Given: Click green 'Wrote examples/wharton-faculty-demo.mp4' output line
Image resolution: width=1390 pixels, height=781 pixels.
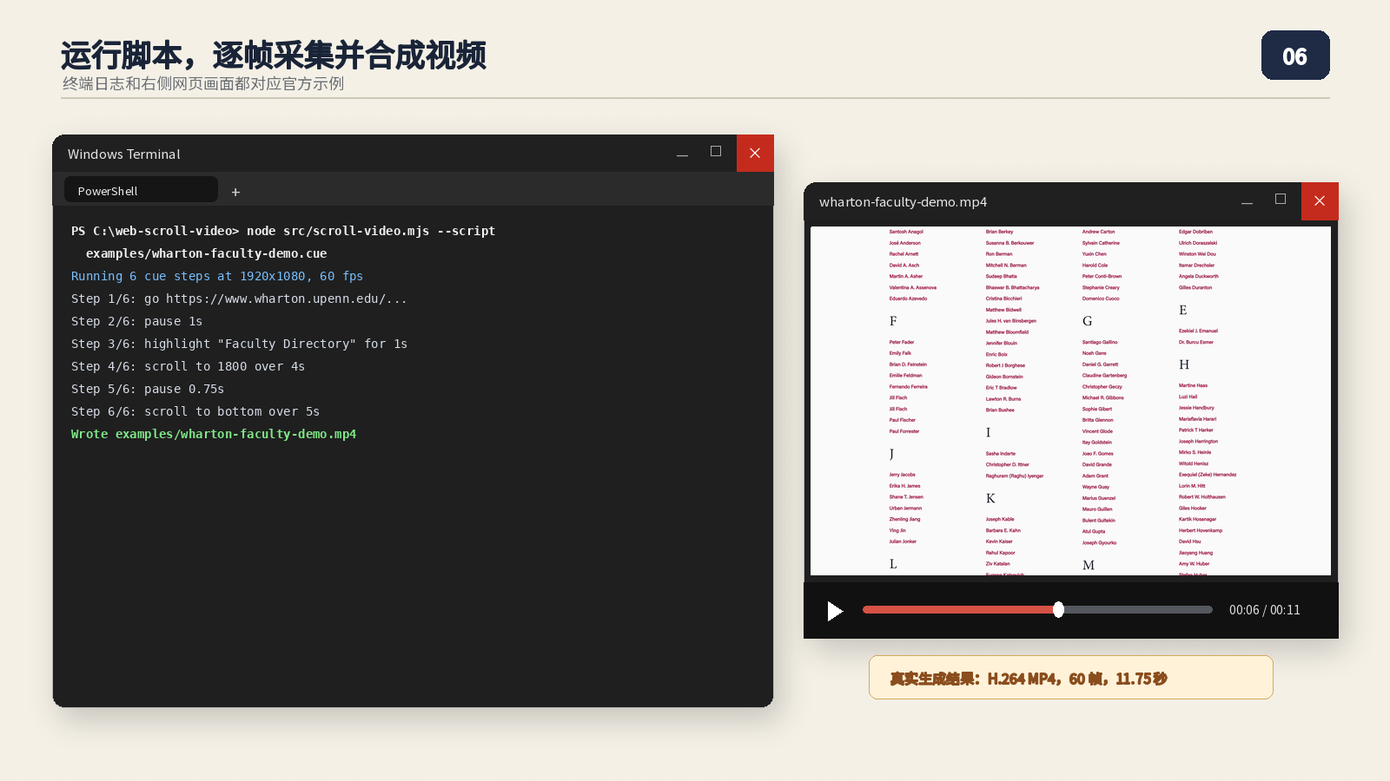Looking at the screenshot, I should click(214, 434).
